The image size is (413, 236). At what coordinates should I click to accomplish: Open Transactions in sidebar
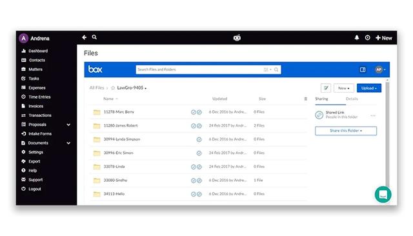[x=36, y=115]
